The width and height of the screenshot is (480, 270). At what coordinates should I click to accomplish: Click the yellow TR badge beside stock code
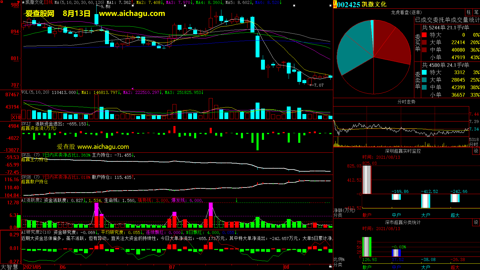[335, 4]
